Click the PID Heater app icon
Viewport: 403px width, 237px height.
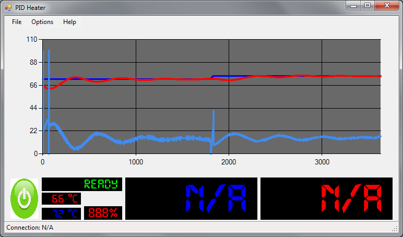[x=8, y=8]
